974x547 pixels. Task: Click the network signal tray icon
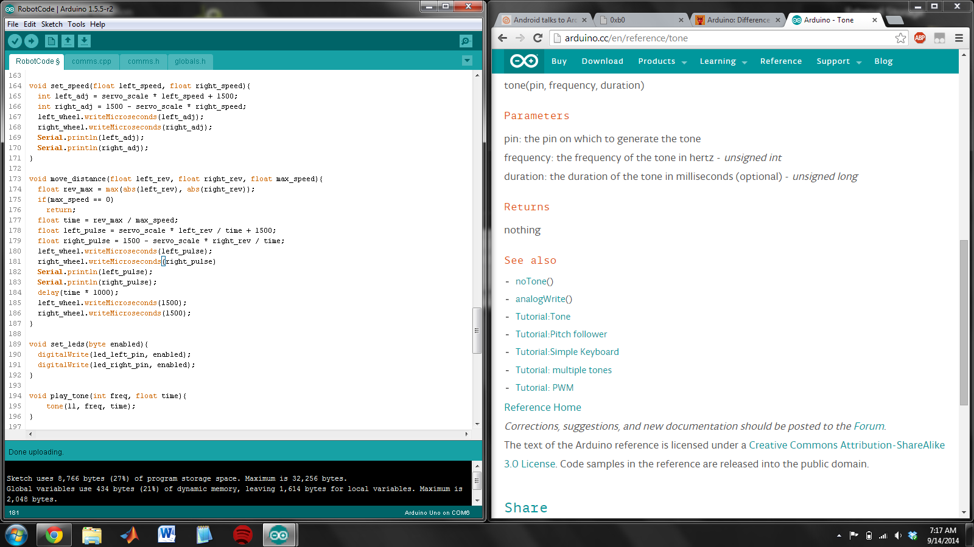(x=883, y=535)
